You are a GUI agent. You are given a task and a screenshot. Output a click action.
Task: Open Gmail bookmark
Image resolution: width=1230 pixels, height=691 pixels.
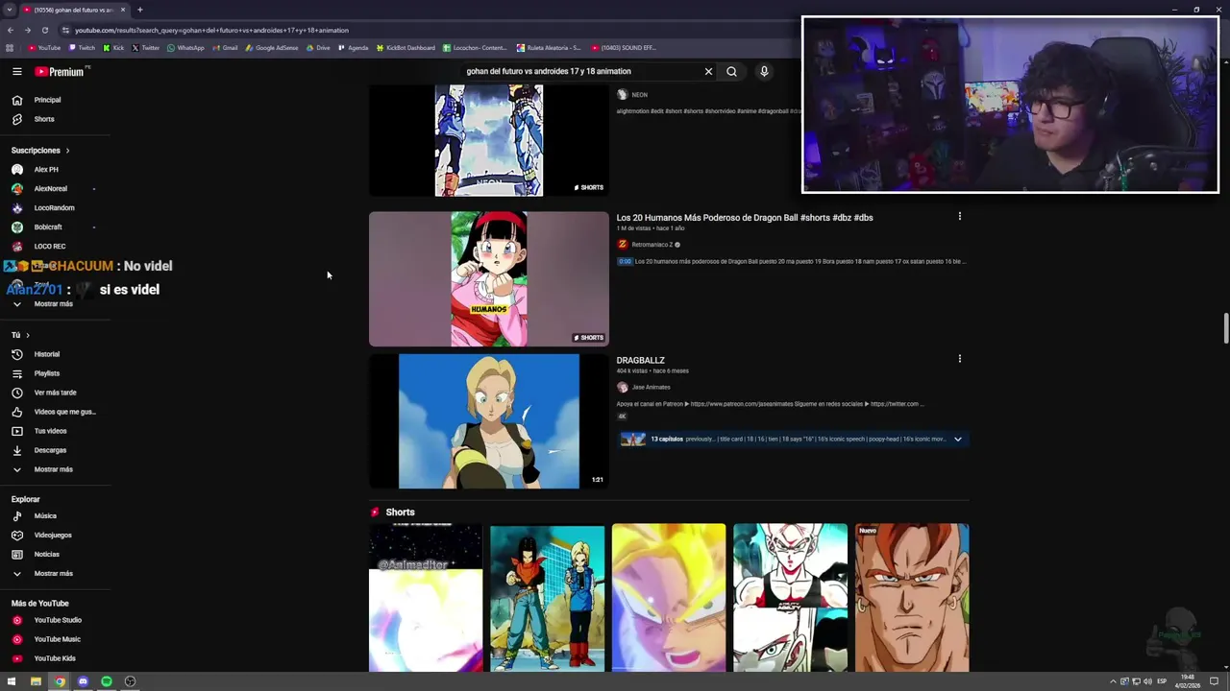226,48
